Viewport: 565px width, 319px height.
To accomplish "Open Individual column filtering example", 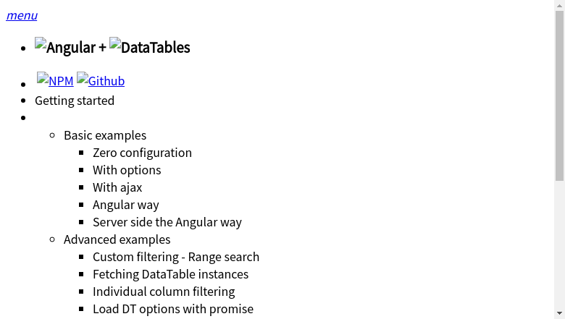I will pyautogui.click(x=164, y=292).
